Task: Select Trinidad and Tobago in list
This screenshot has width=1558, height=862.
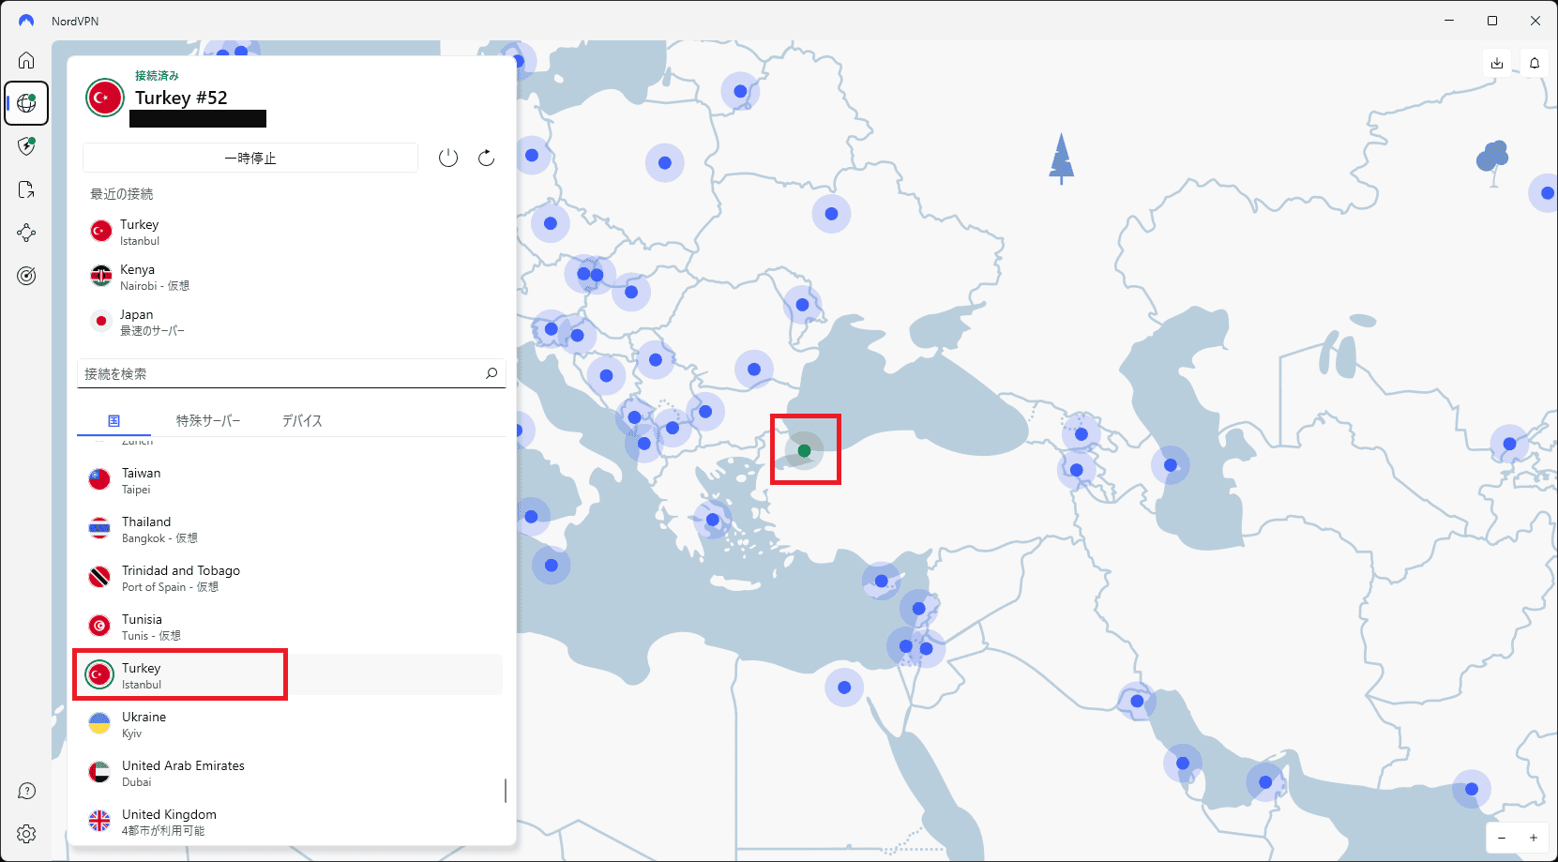Action: pyautogui.click(x=291, y=578)
